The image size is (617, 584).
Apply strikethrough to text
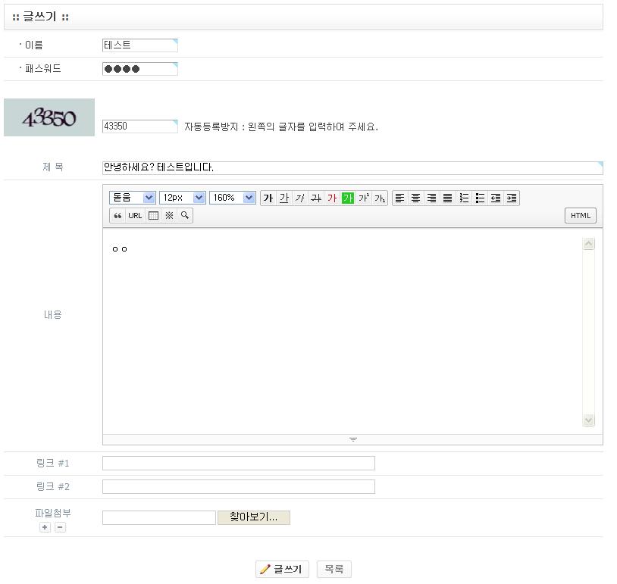(315, 198)
